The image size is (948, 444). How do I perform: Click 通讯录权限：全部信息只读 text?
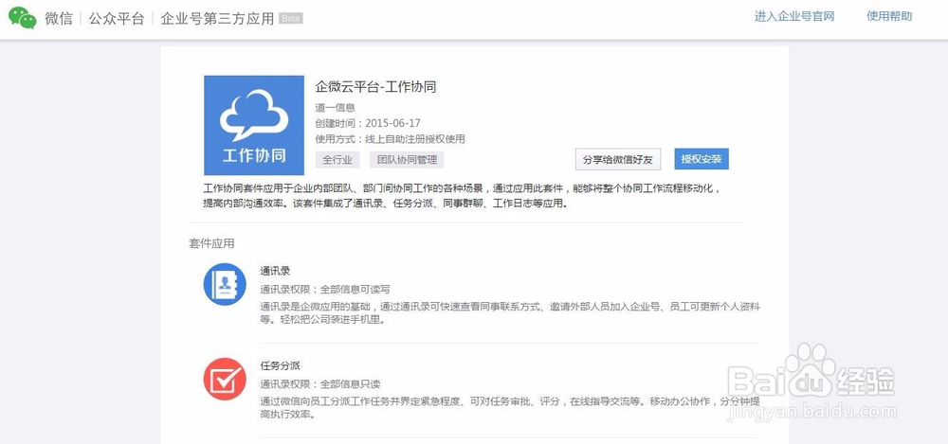point(319,384)
